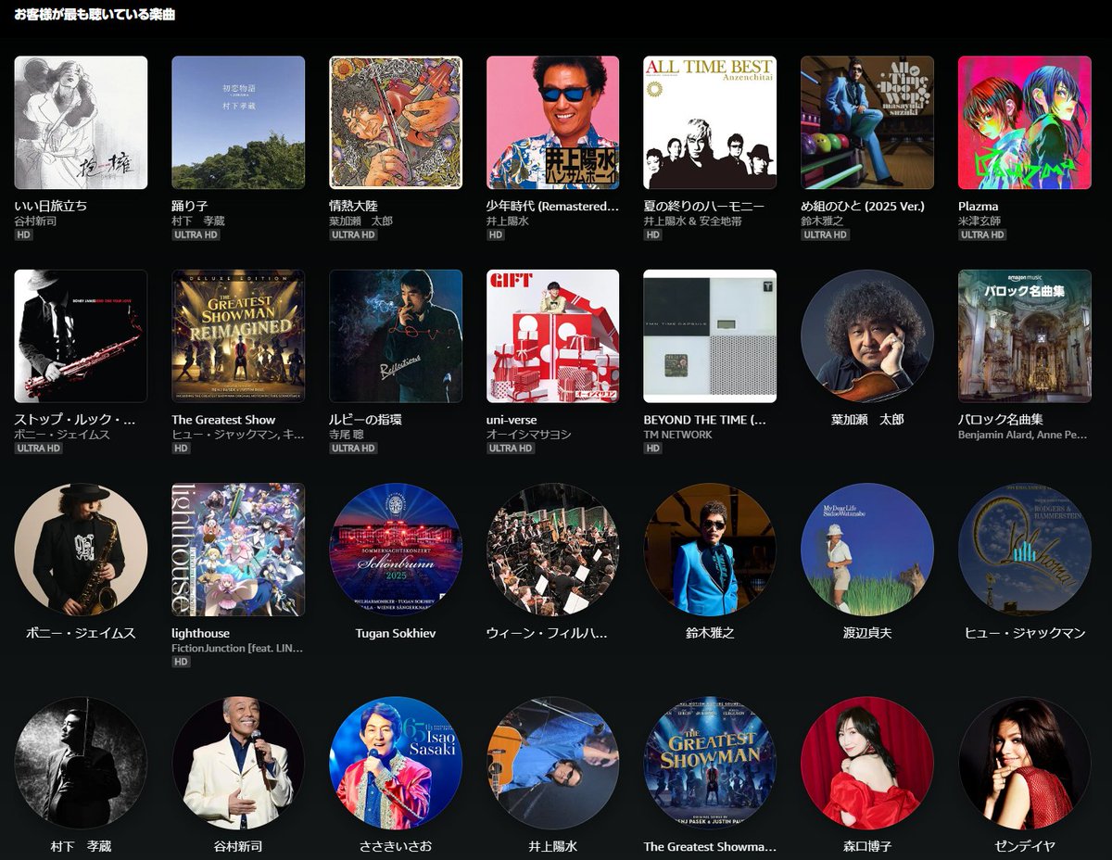Click FictionJunction [feat. LIN… artist text
1112x860 pixels.
coord(237,648)
